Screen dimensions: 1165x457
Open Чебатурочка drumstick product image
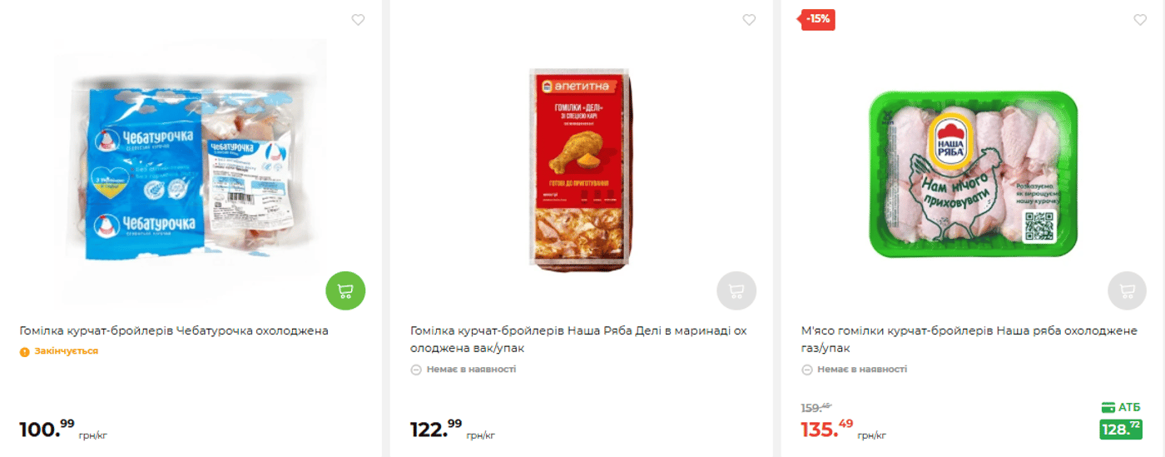[191, 171]
